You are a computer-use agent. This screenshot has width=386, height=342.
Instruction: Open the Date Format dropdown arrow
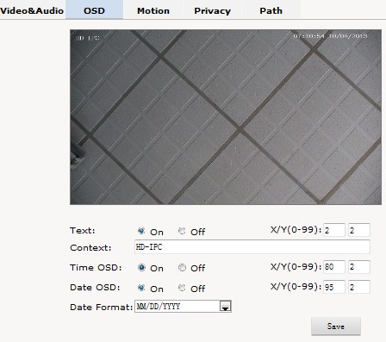225,307
